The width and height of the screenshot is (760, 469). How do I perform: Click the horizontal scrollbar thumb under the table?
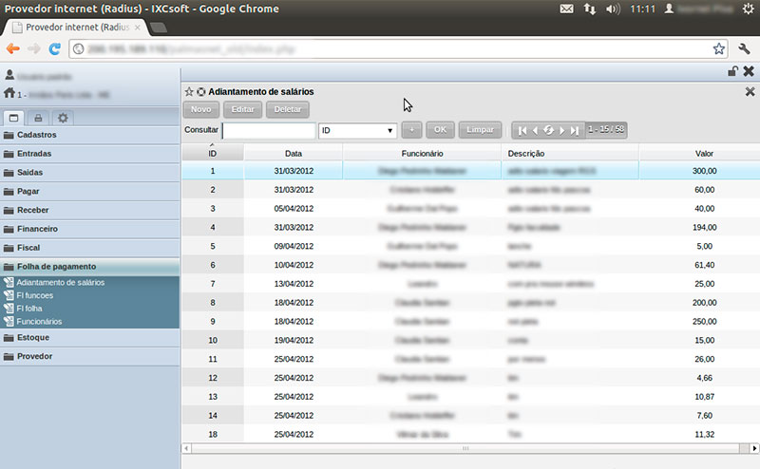coord(465,448)
